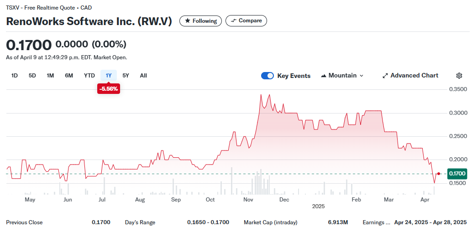Click the Sep x-axis label
This screenshot has width=472, height=227.
[x=176, y=200]
